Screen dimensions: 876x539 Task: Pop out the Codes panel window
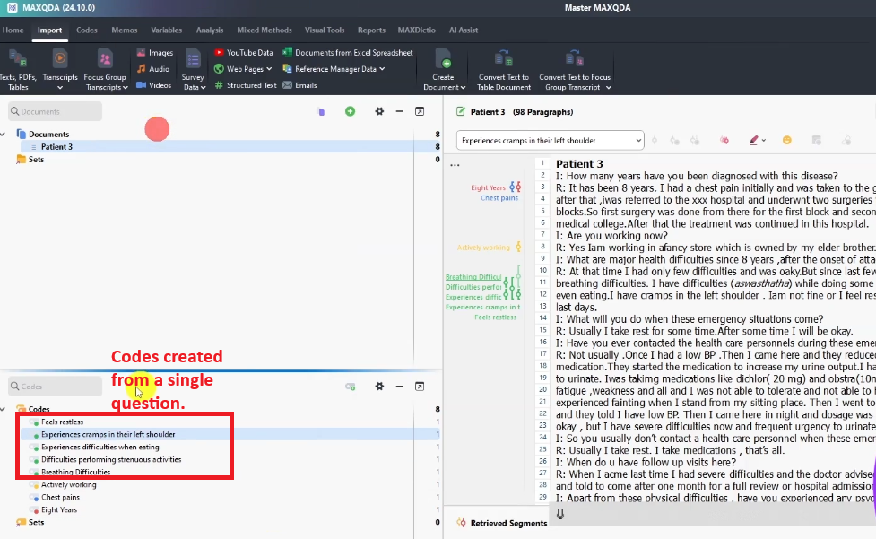coord(419,387)
